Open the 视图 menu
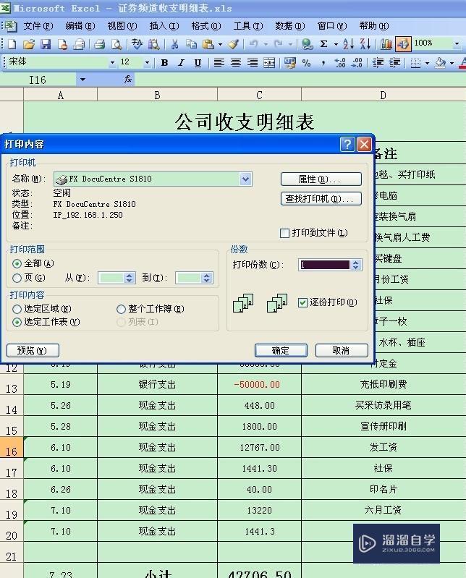This screenshot has height=578, width=466. point(122,26)
